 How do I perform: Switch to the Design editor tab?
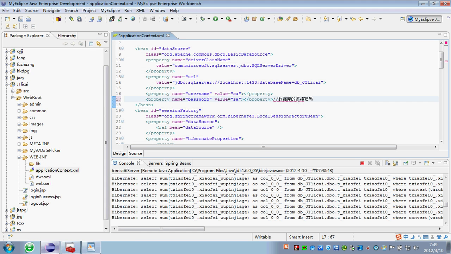119,153
